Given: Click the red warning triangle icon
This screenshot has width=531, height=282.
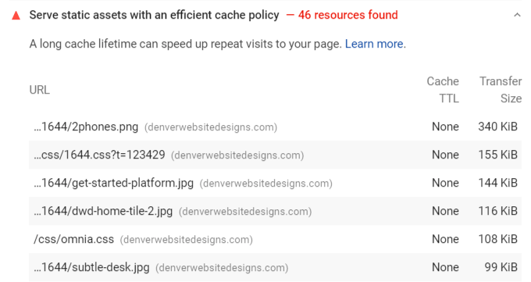Looking at the screenshot, I should 16,16.
